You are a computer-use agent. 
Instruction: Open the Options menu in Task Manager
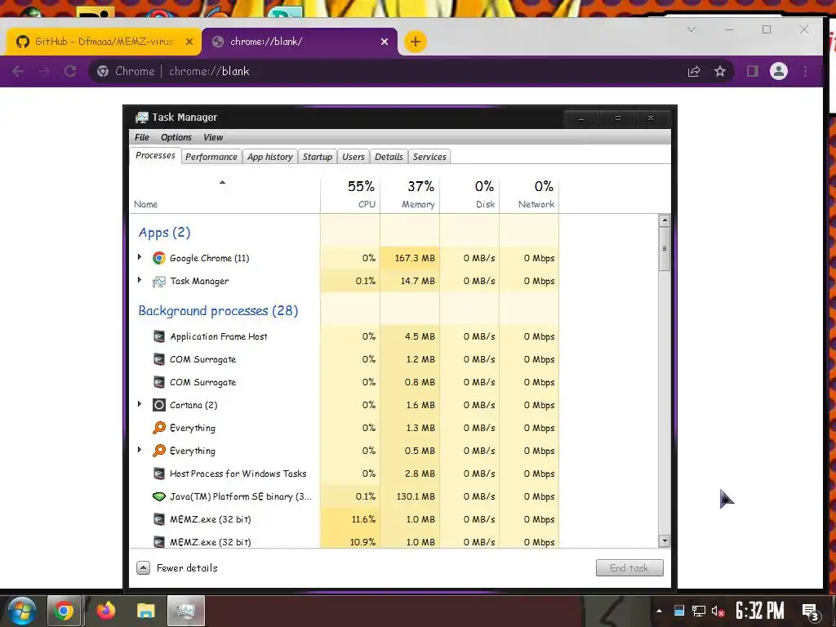tap(176, 137)
